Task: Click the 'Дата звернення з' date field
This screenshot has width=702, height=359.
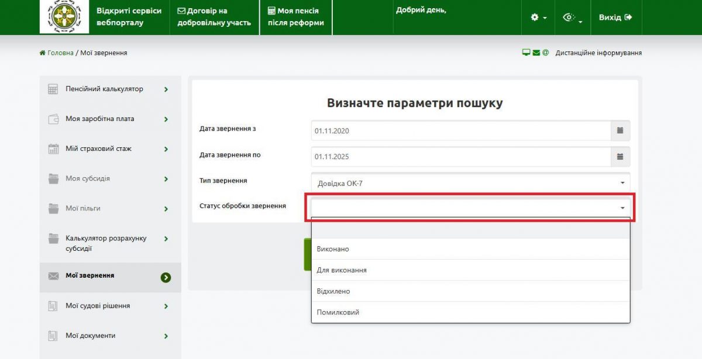Action: pos(460,131)
